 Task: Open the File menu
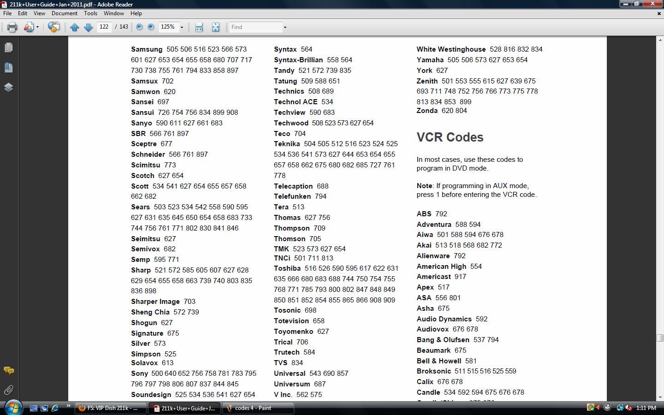click(x=7, y=13)
